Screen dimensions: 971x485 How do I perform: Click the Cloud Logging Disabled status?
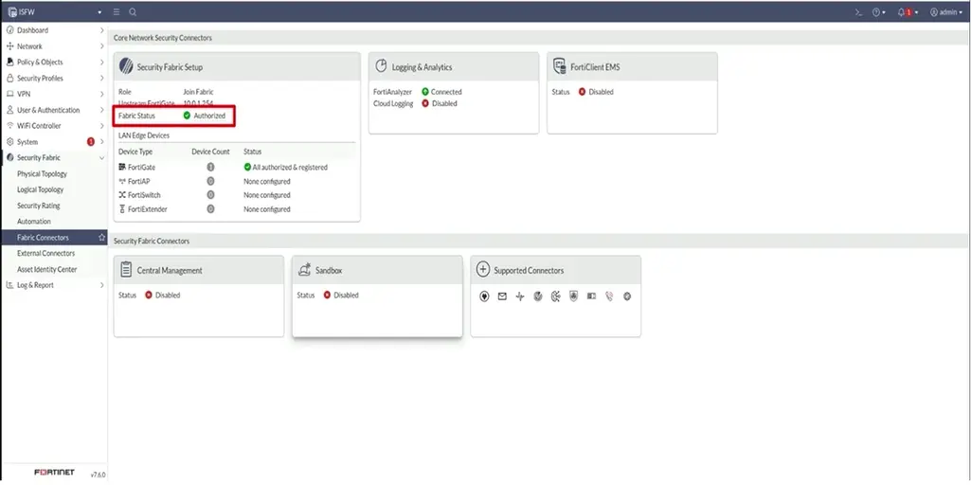[x=439, y=103]
